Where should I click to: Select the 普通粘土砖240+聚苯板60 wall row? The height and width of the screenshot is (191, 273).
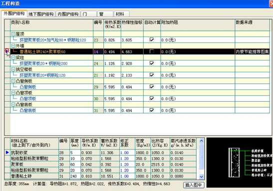point(42,52)
